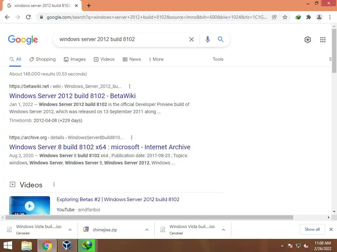Switch to the Images tab
Image resolution: width=337 pixels, height=252 pixels.
pyautogui.click(x=75, y=59)
